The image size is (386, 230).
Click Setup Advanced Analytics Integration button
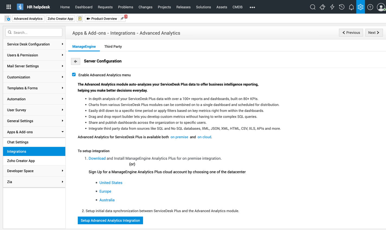[x=110, y=221]
